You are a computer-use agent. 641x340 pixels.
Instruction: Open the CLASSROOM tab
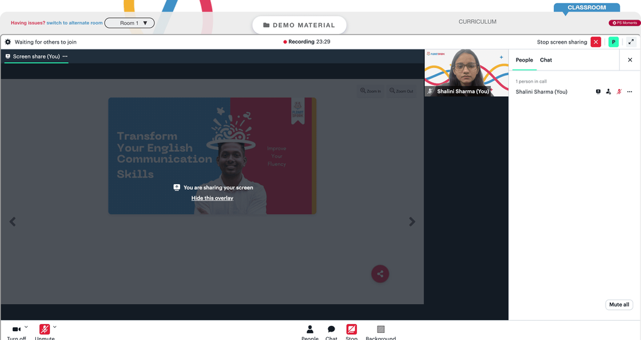pyautogui.click(x=587, y=7)
